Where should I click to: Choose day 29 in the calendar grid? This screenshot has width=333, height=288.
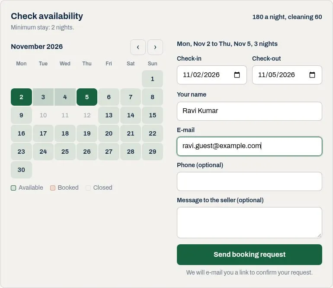point(153,152)
